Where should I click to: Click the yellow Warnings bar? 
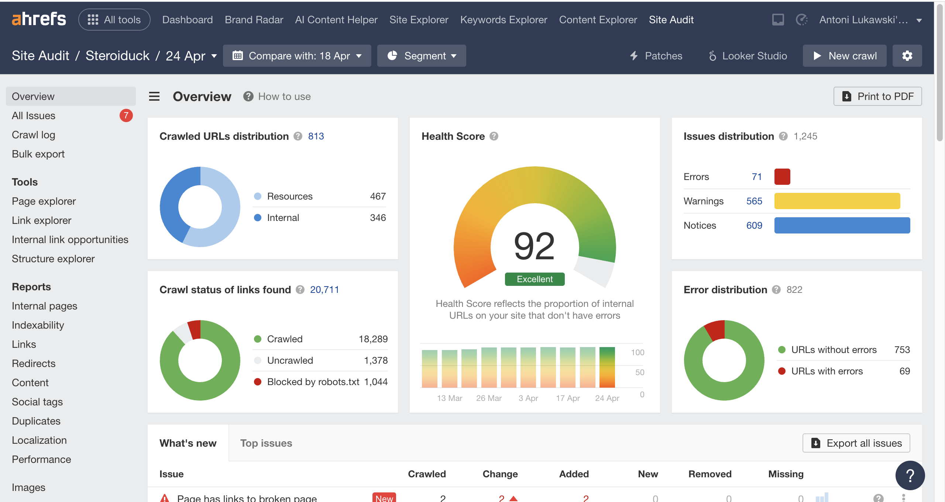(837, 201)
